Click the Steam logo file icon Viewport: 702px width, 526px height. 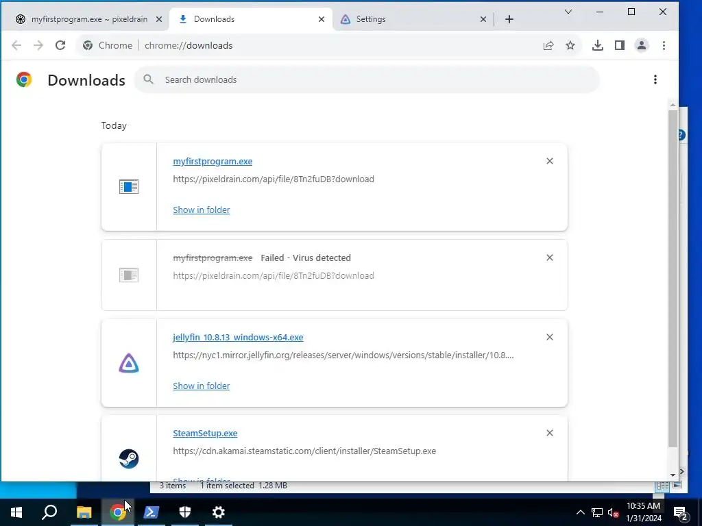[x=129, y=458]
